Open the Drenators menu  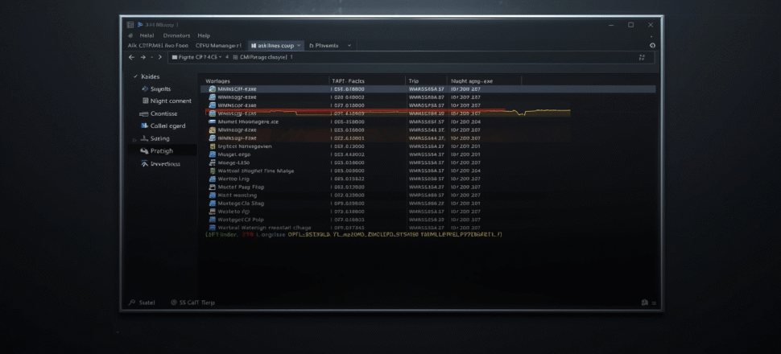(176, 36)
